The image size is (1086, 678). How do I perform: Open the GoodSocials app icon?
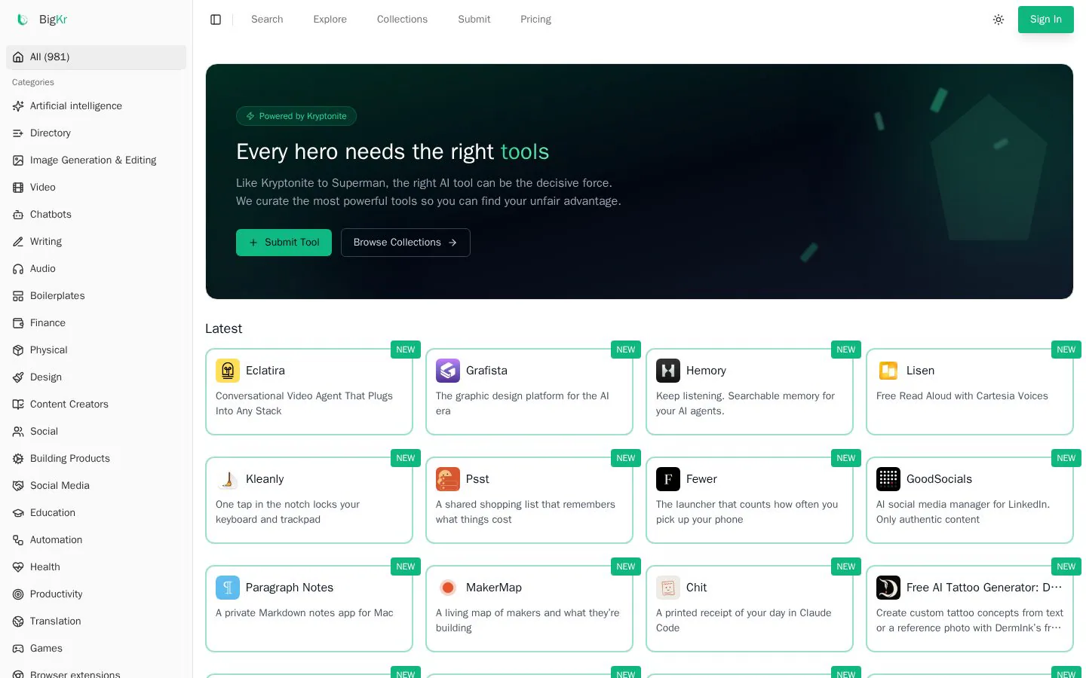(x=888, y=479)
